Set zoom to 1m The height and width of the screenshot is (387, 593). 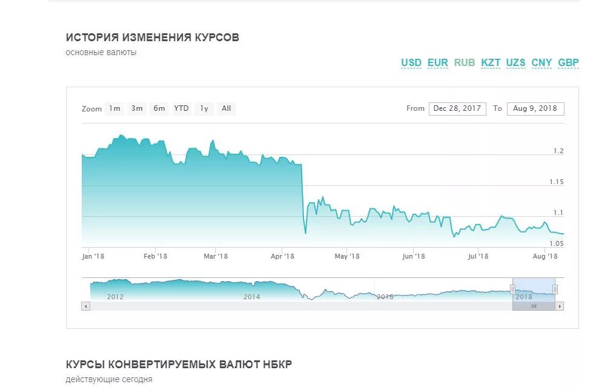[114, 108]
